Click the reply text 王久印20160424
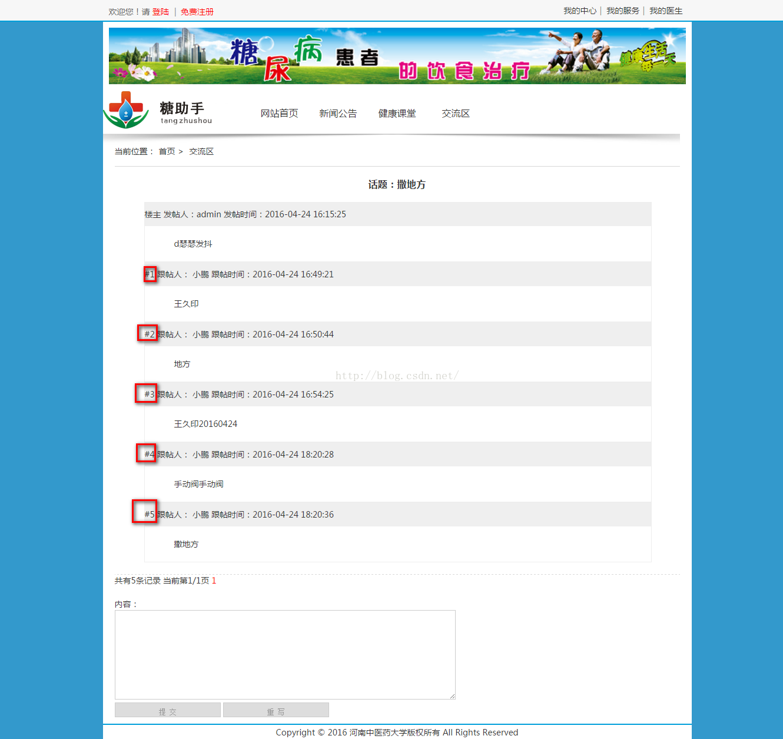783x739 pixels. 205,424
